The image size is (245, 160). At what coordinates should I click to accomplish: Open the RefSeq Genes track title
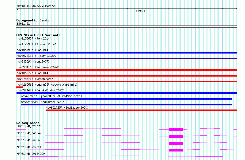point(28,123)
